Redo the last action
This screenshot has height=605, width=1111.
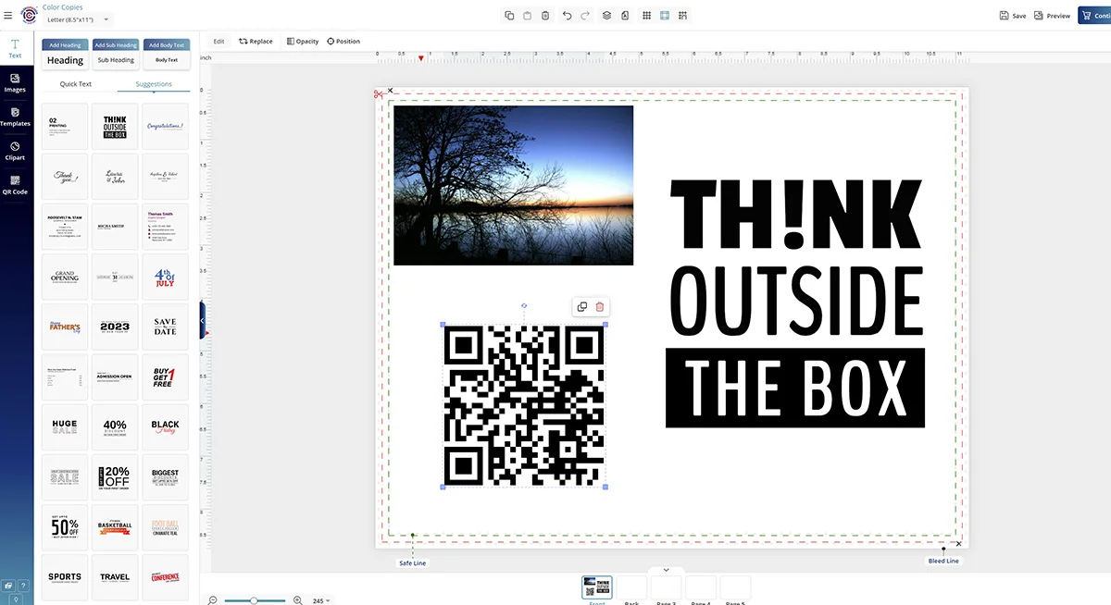coord(585,16)
